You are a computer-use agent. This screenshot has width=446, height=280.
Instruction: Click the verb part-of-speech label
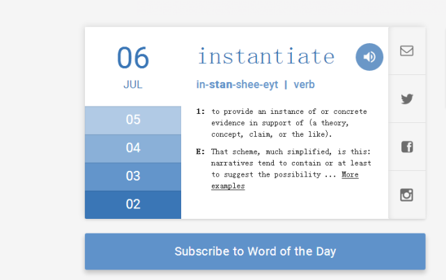click(x=304, y=85)
